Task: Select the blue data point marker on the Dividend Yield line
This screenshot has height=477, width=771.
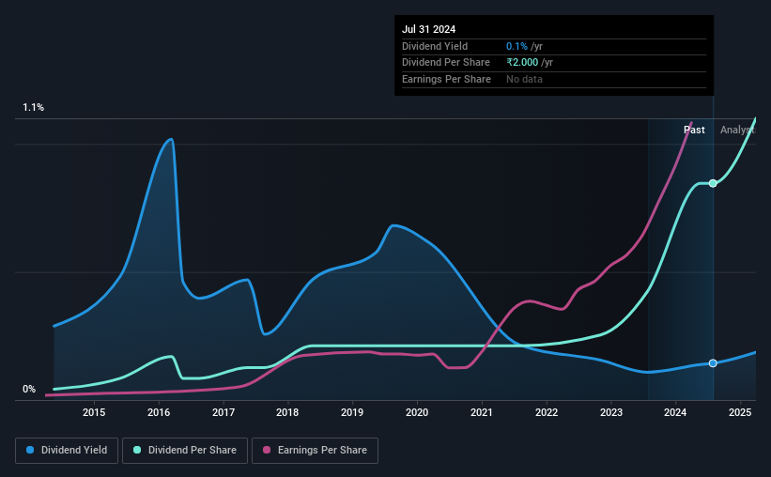Action: pos(713,363)
